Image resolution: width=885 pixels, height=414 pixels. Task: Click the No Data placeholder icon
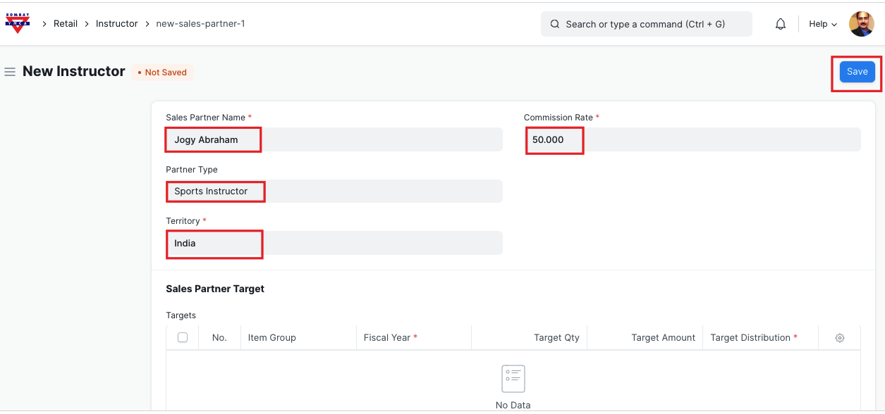tap(513, 379)
